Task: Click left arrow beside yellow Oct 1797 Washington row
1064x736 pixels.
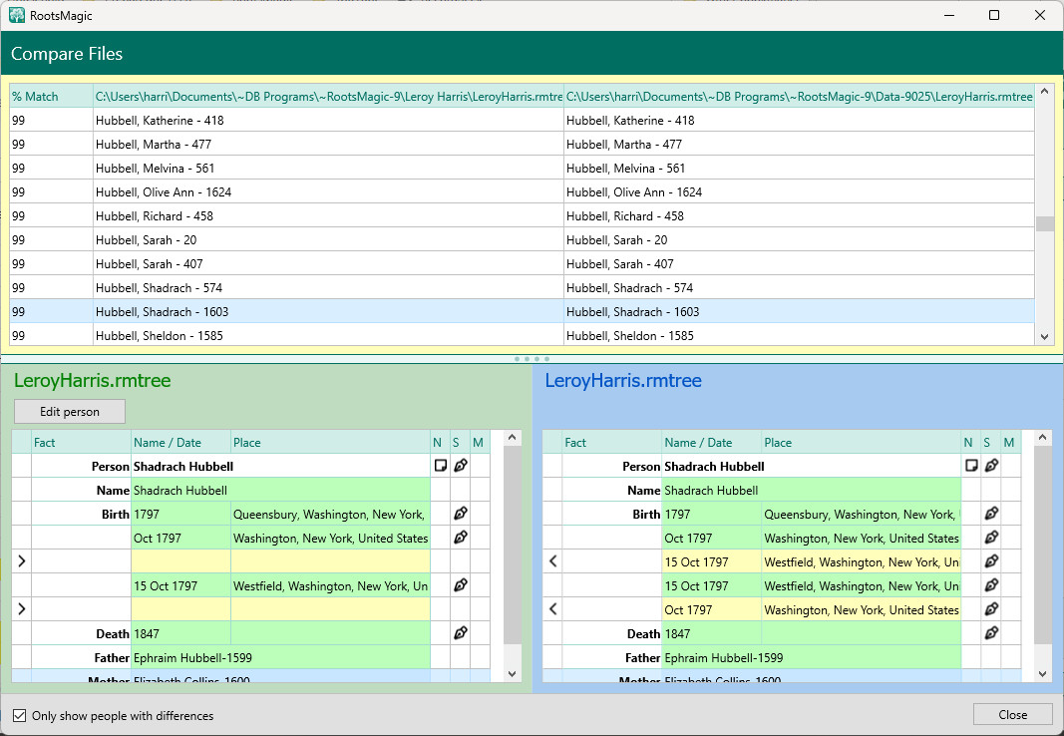Action: coord(553,609)
